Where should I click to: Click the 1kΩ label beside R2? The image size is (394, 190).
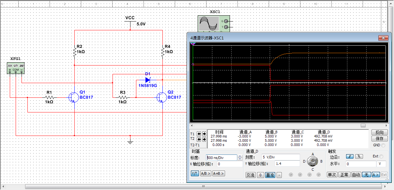pos(81,51)
